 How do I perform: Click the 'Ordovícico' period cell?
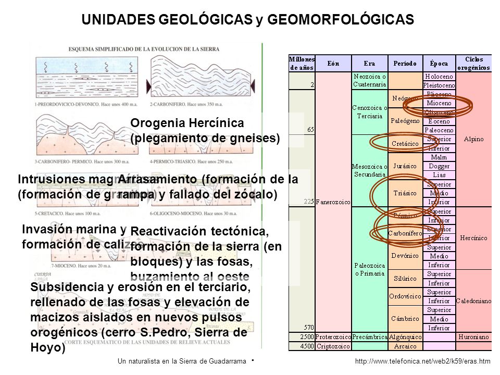click(405, 296)
